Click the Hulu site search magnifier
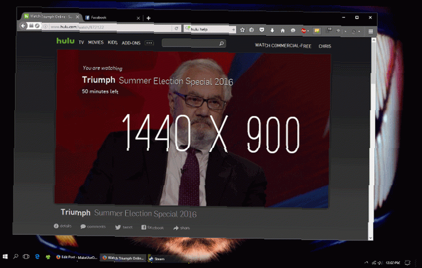 pos(221,43)
